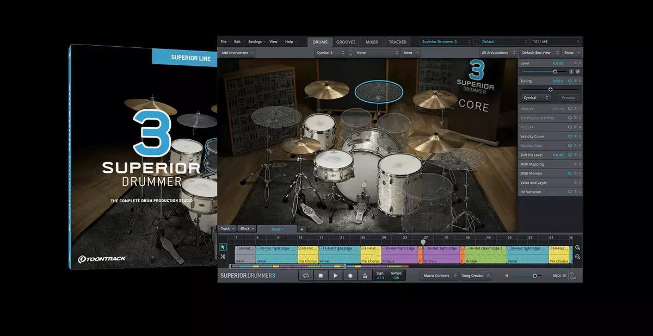Viewport: 653px width, 336px height.
Task: Toggle Velocity Curve power button
Action: [x=570, y=136]
